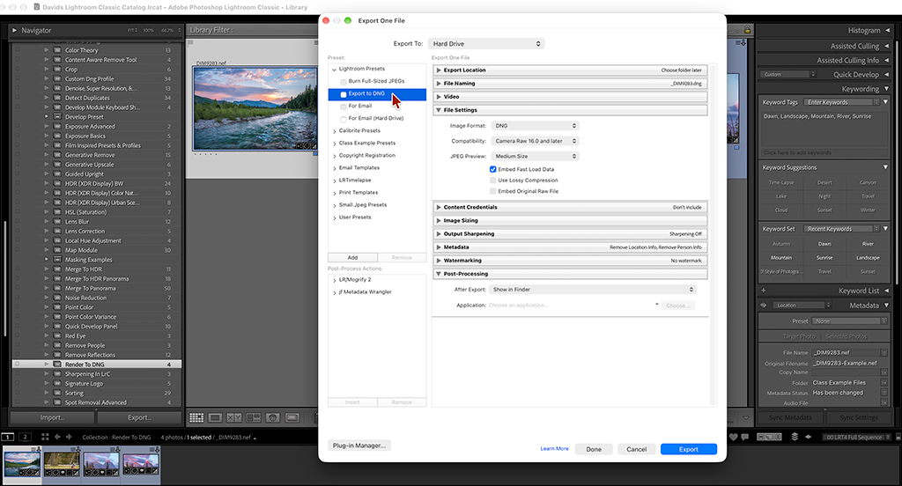The image size is (902, 486).
Task: Go back with the filmstrip left arrow
Action: click(x=57, y=437)
